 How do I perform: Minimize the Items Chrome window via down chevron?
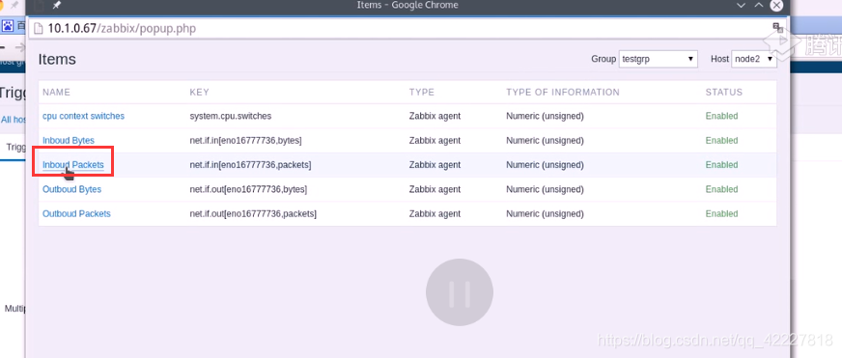pyautogui.click(x=741, y=5)
